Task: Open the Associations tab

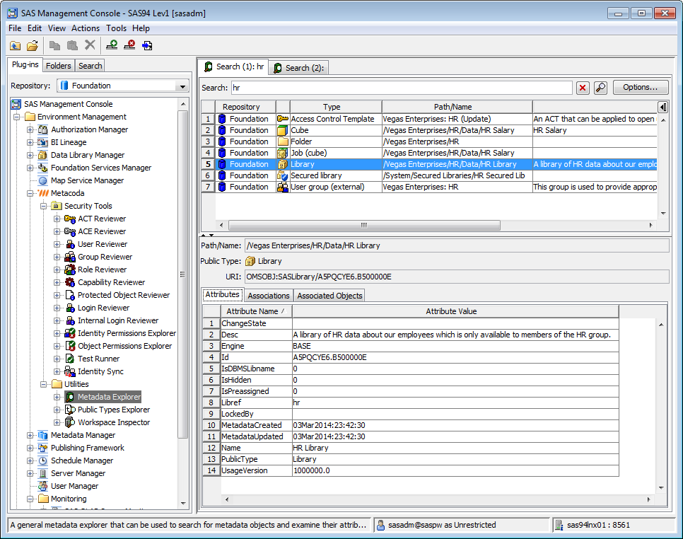Action: (269, 296)
